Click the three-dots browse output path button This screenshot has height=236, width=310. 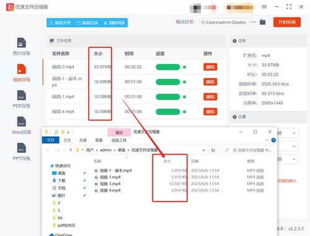pyautogui.click(x=253, y=22)
